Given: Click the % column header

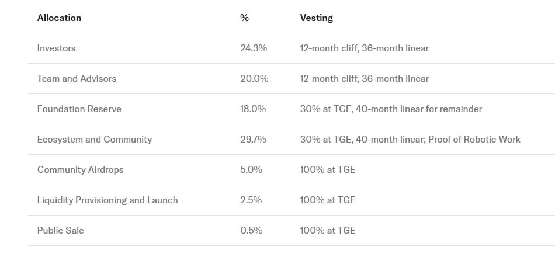Looking at the screenshot, I should (x=244, y=18).
